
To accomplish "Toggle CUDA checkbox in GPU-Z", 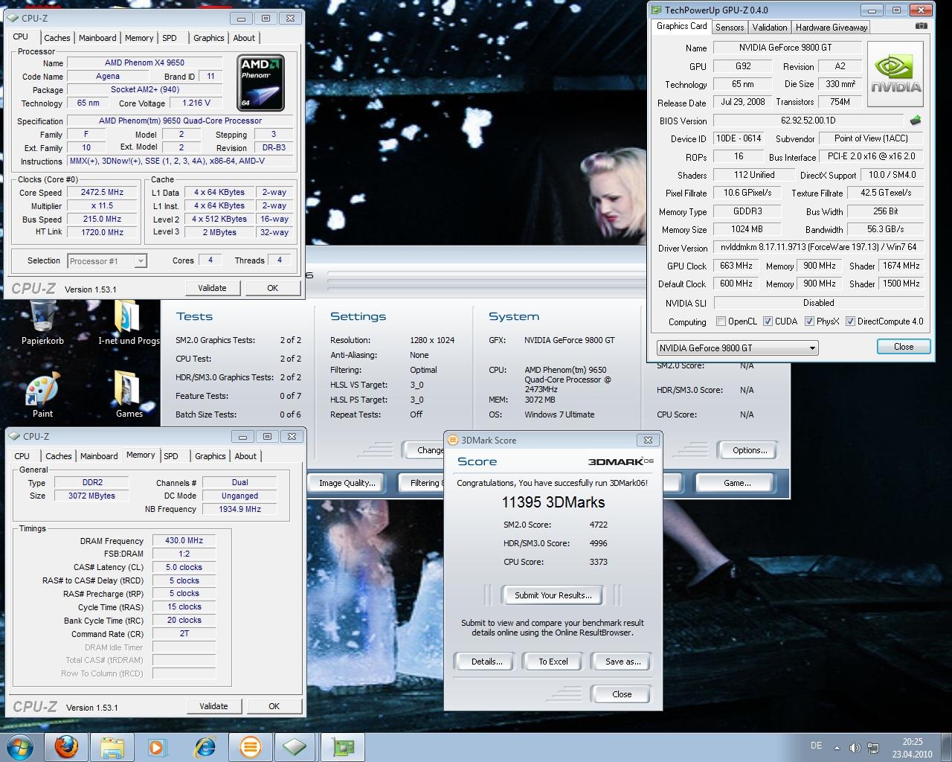I will [768, 321].
